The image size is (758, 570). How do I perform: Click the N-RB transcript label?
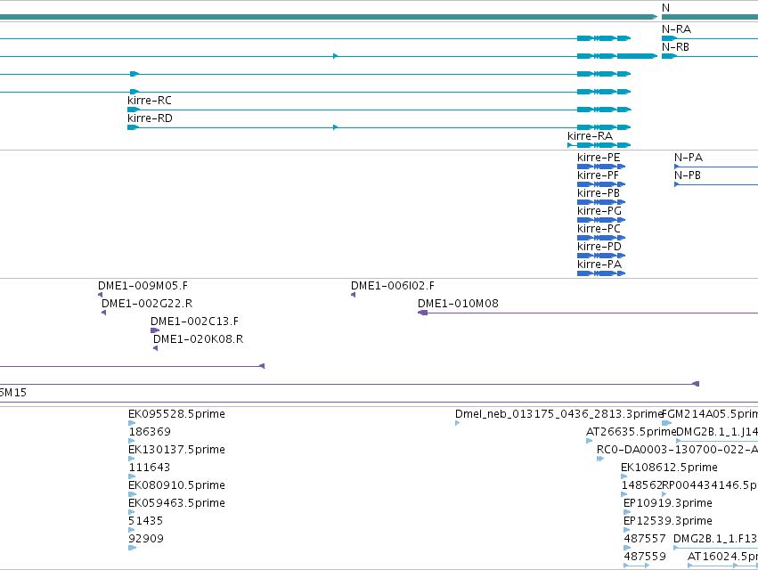coord(675,47)
